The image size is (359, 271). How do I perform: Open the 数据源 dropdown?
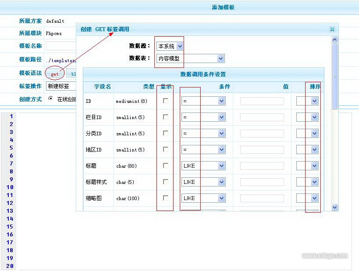click(x=170, y=46)
